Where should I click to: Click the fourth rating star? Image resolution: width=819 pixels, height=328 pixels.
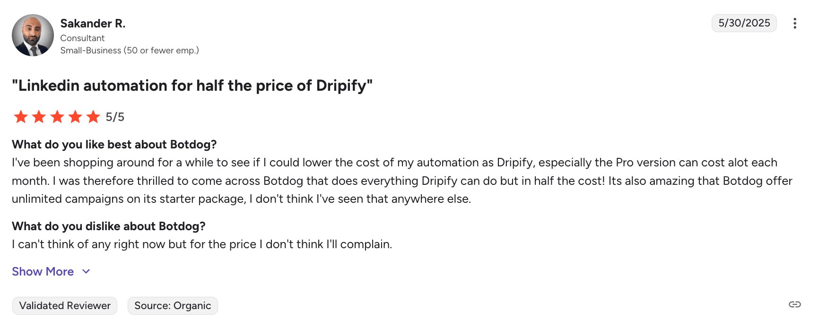point(75,116)
